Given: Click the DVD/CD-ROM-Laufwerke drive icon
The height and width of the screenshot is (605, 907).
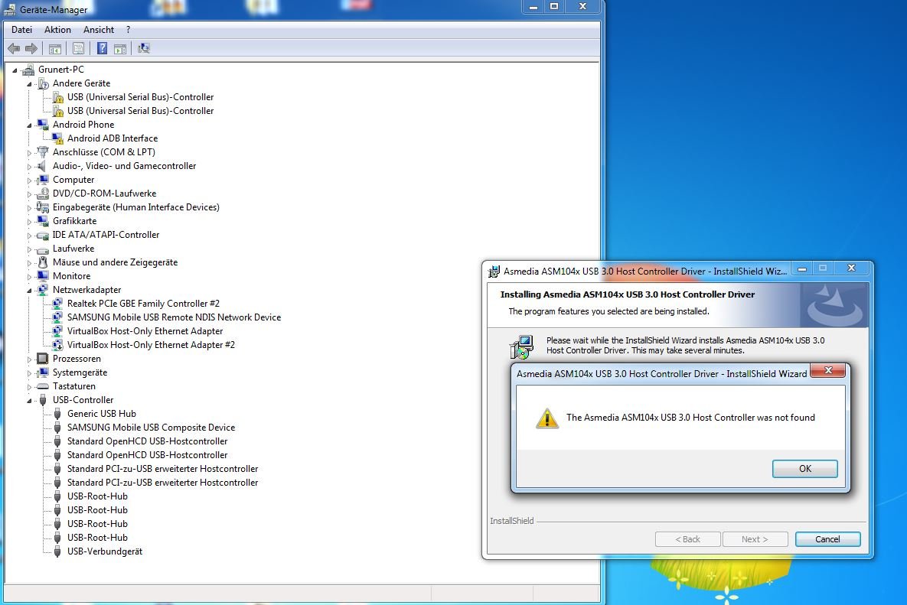Looking at the screenshot, I should tap(43, 194).
